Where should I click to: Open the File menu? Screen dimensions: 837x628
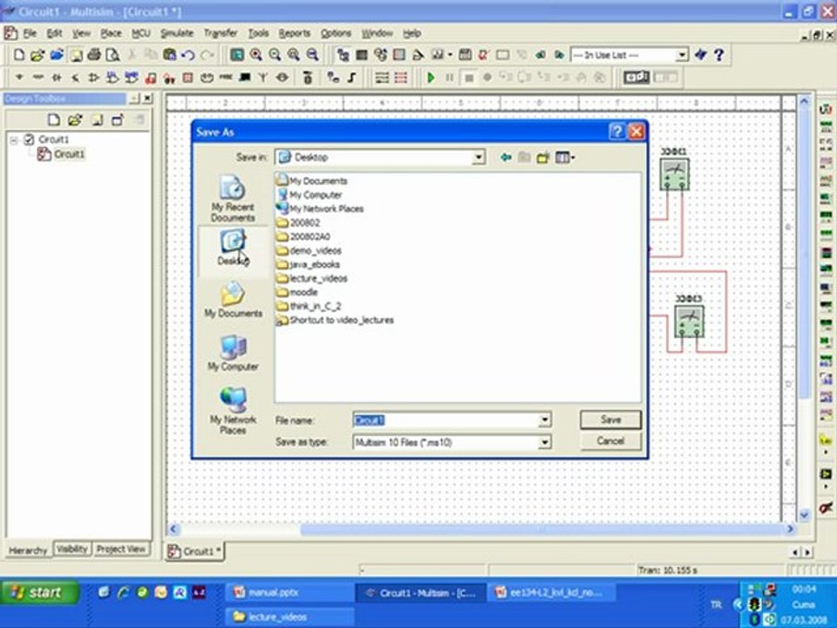tap(30, 33)
